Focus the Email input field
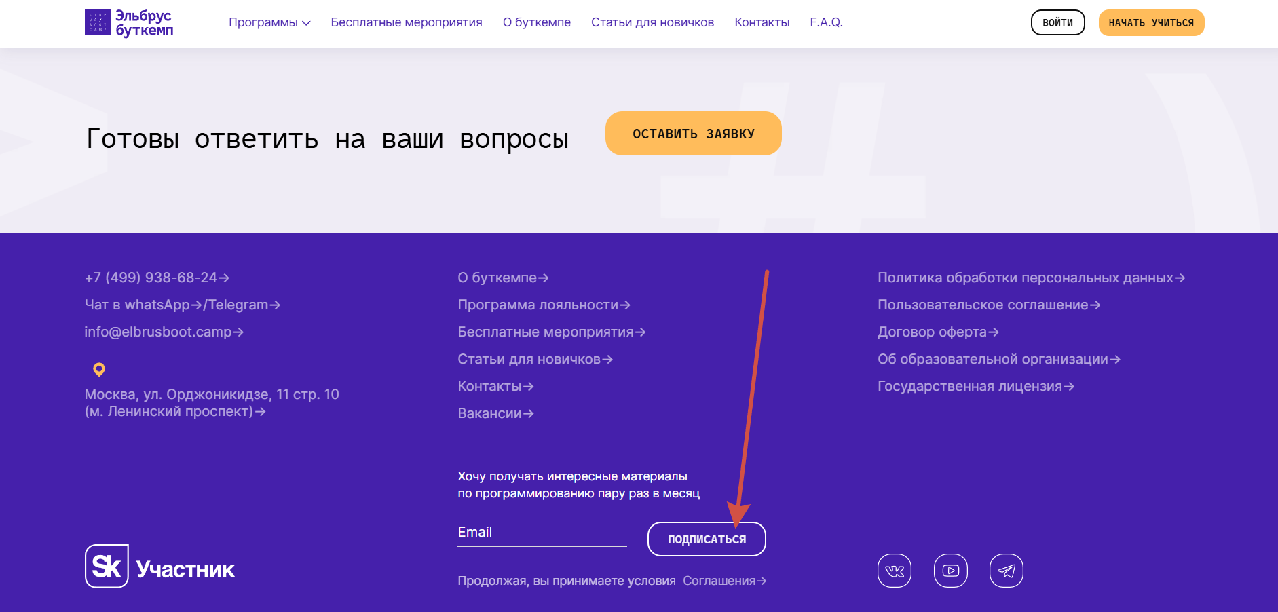This screenshot has width=1278, height=612. [542, 533]
